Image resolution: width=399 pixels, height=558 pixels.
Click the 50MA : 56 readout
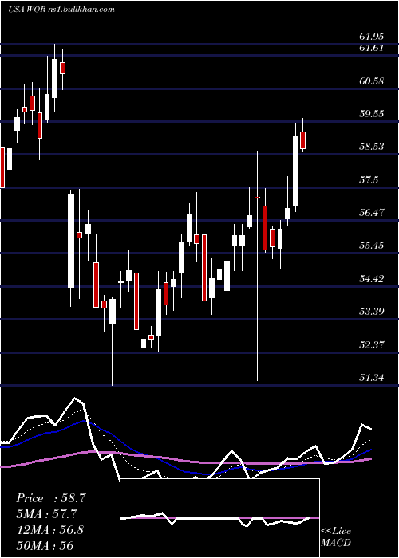coord(45,545)
